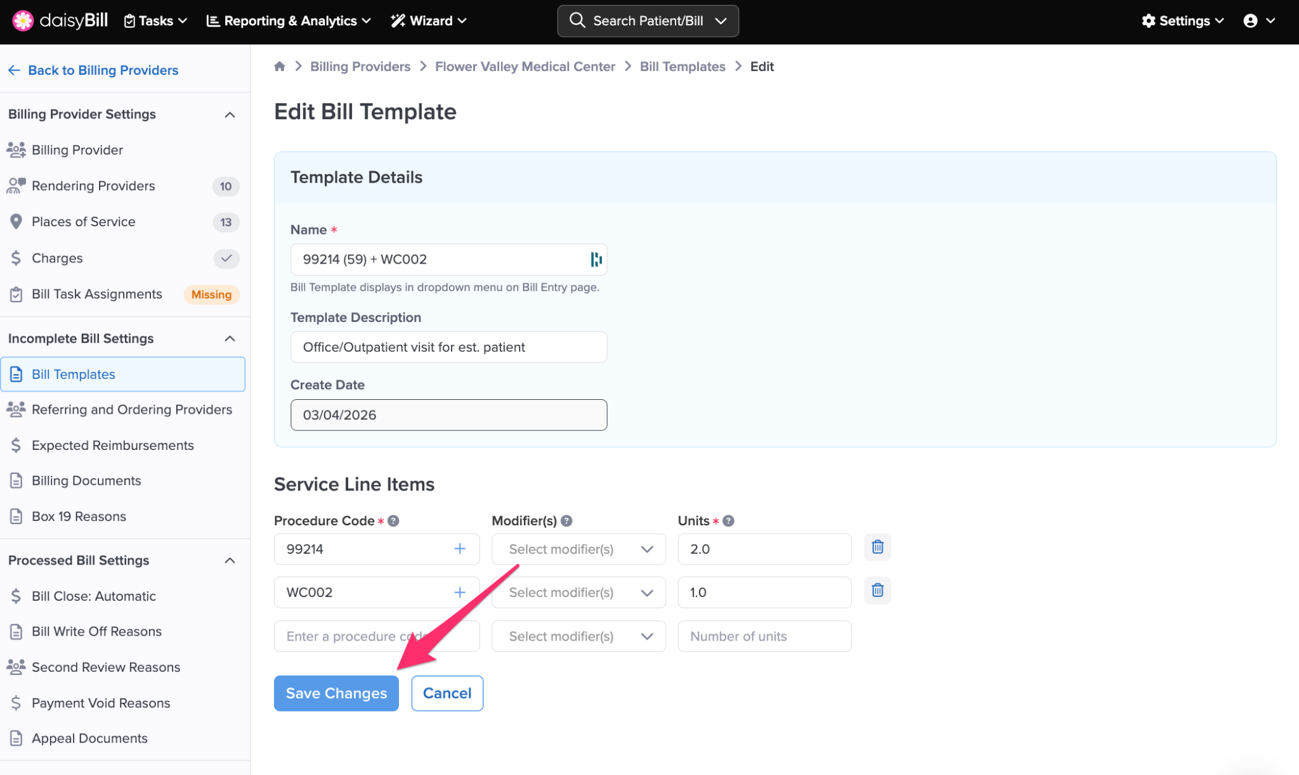This screenshot has height=775, width=1299.
Task: Open Reporting & Analytics menu
Action: 289,21
